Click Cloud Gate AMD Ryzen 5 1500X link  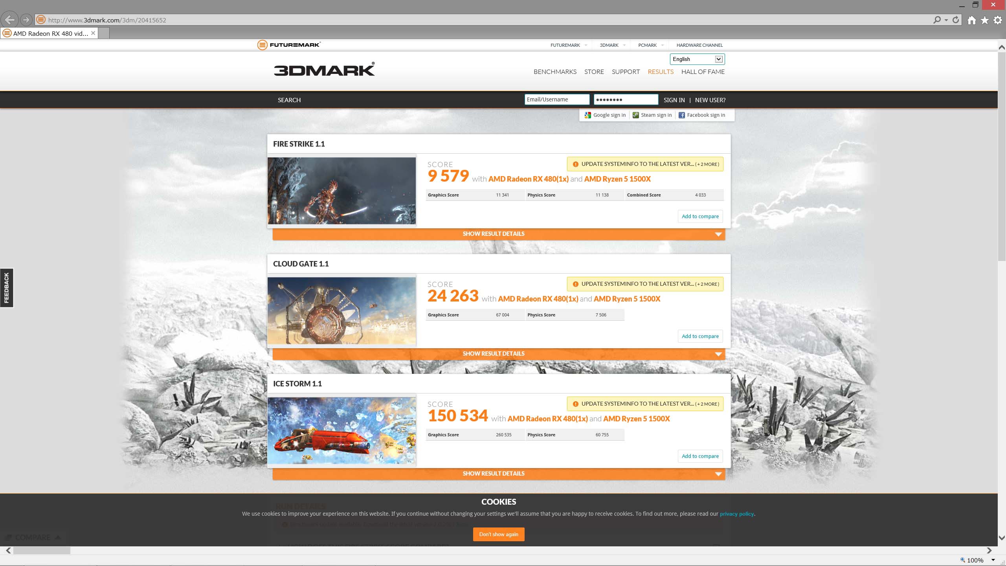(627, 299)
